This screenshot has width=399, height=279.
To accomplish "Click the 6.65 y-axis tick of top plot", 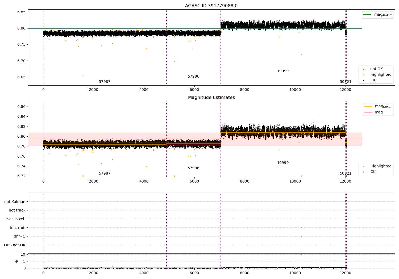I will (x=21, y=77).
